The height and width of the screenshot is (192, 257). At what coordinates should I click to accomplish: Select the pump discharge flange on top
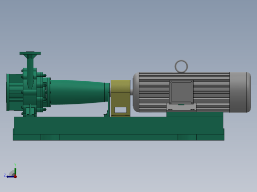point(30,53)
